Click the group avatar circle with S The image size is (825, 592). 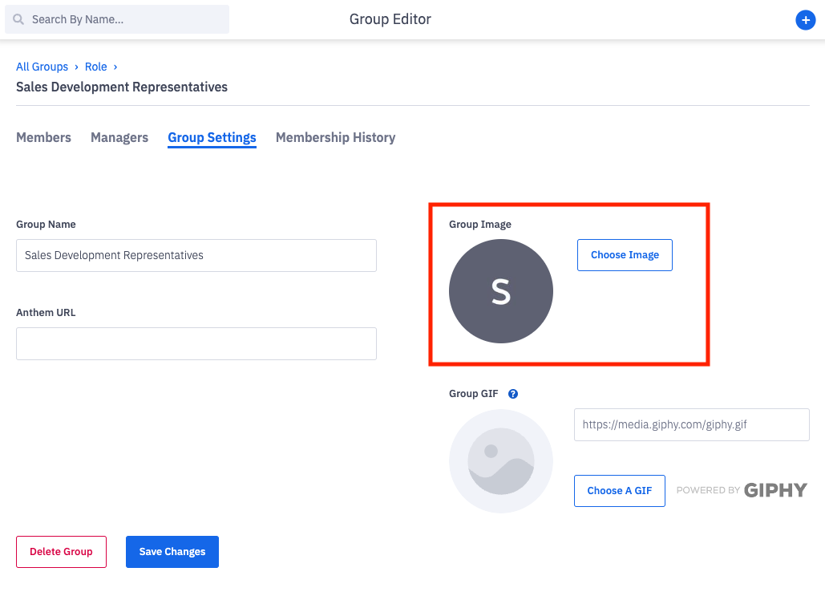501,291
